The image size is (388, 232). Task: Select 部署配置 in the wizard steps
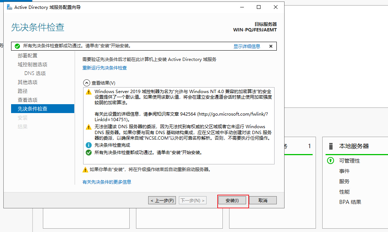click(x=27, y=55)
